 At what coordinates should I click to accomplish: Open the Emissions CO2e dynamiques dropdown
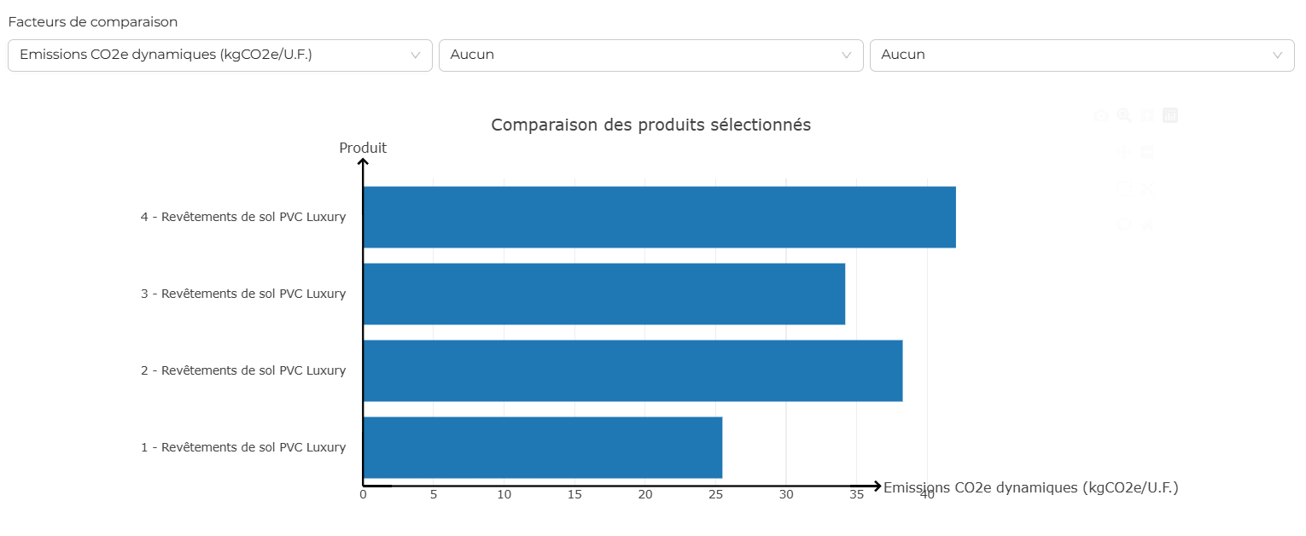220,55
